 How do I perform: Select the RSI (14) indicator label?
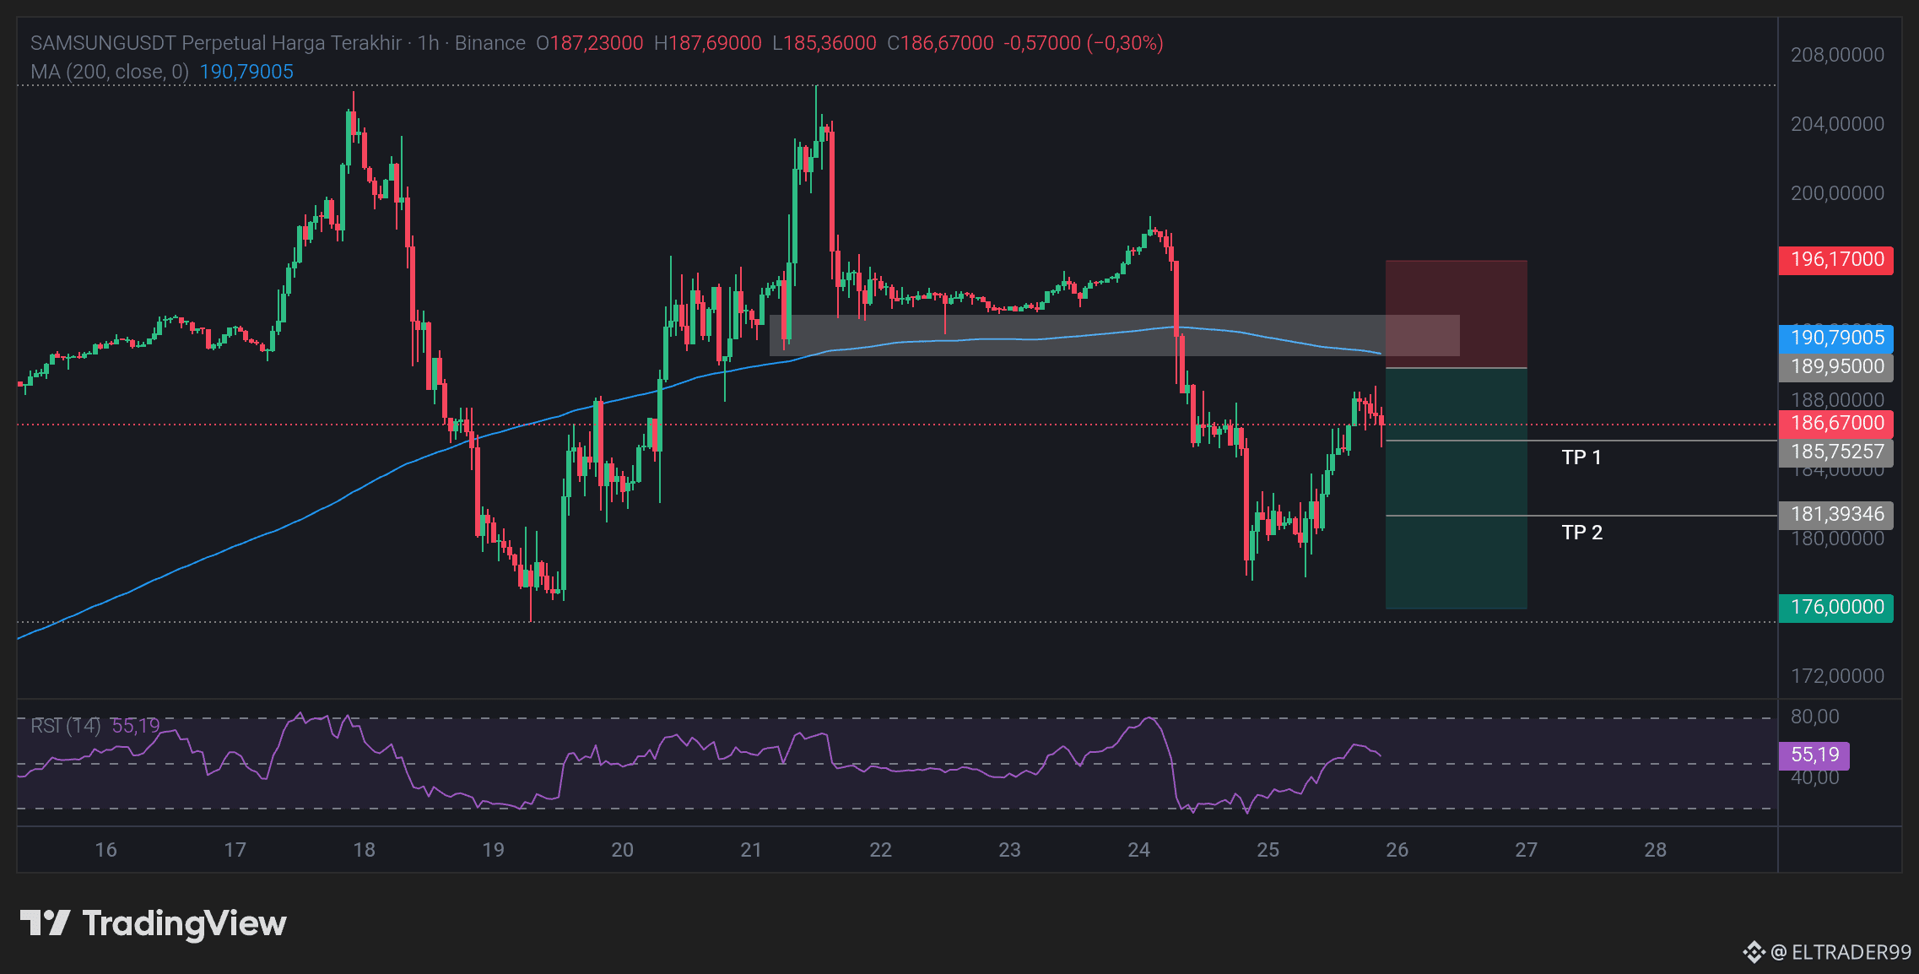66,726
